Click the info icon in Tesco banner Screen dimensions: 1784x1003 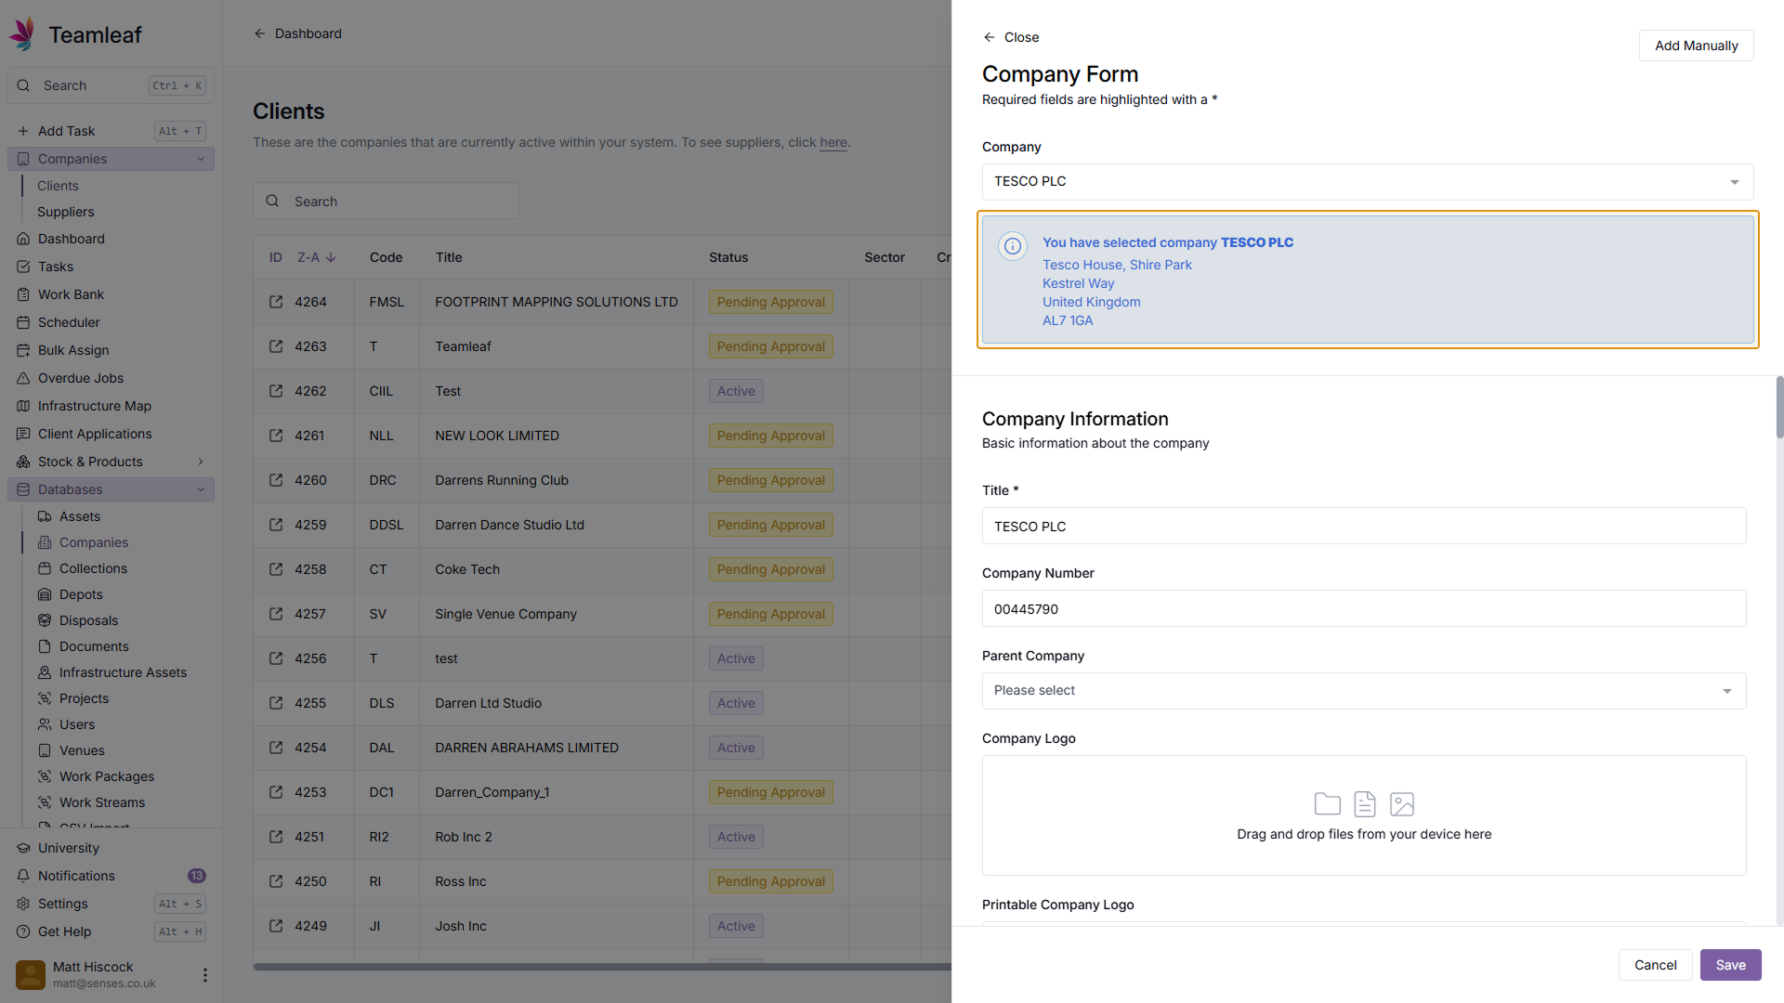pyautogui.click(x=1012, y=246)
